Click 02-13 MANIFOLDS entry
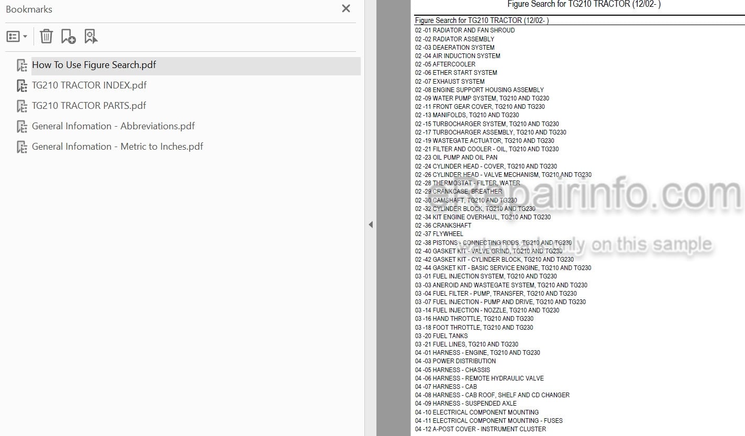This screenshot has height=436, width=745. pos(467,115)
